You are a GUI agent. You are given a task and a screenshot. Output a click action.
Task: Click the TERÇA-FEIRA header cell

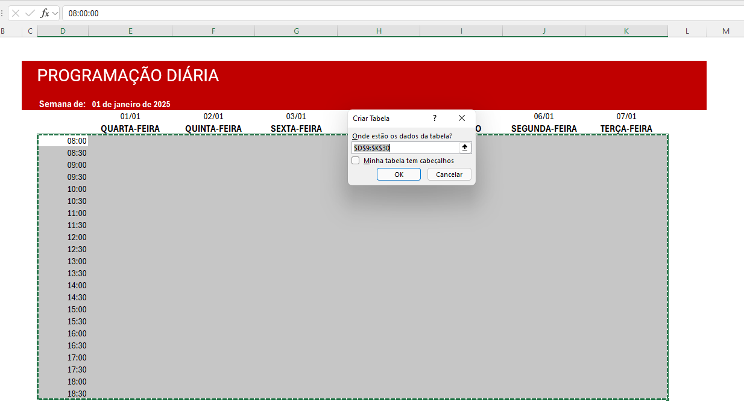click(x=626, y=129)
